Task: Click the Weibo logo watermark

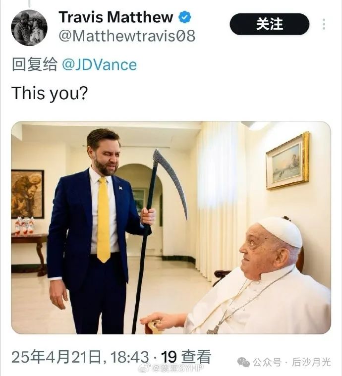Action: click(x=145, y=367)
